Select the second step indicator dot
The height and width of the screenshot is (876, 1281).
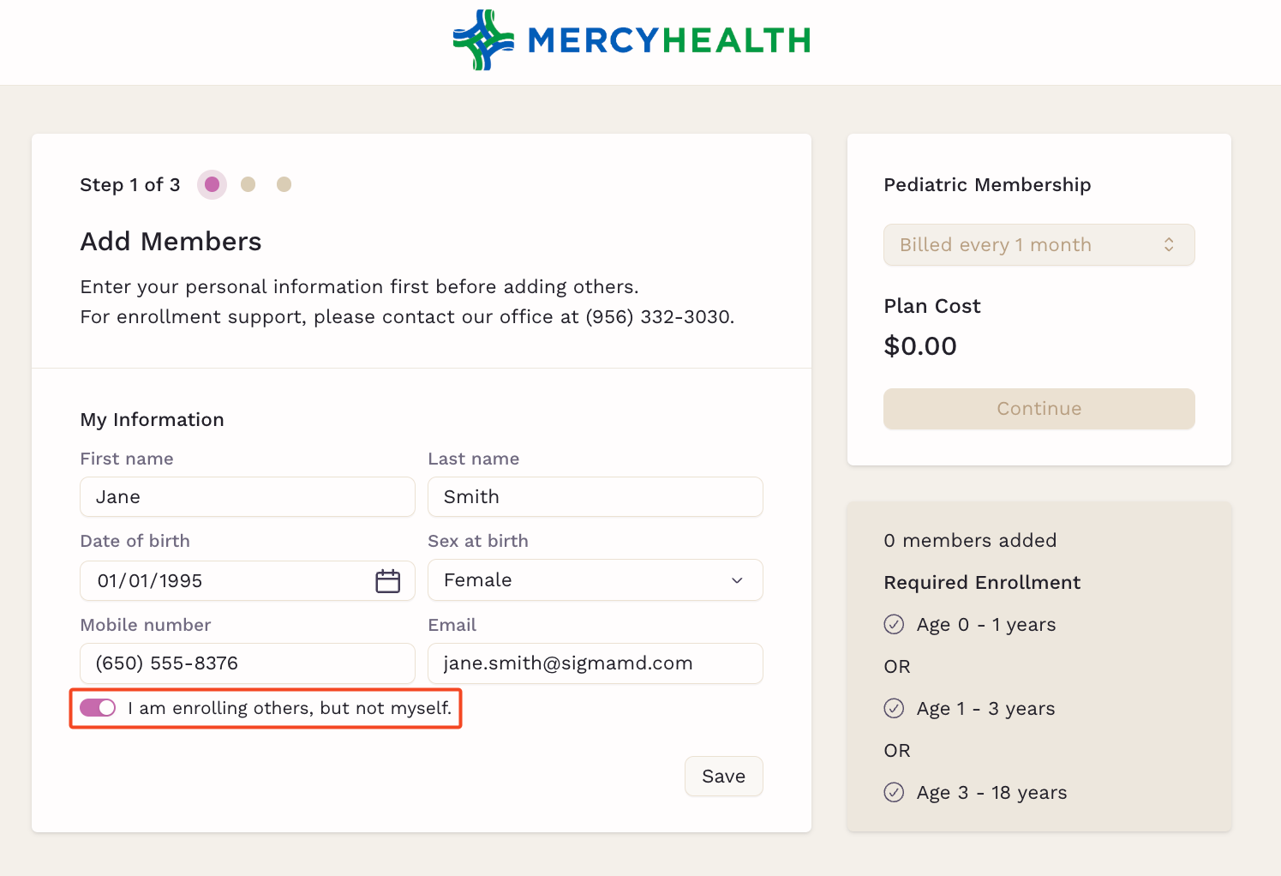248,184
